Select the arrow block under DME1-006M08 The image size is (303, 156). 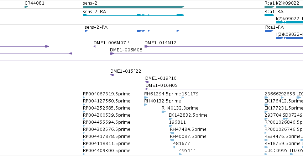click(112, 54)
